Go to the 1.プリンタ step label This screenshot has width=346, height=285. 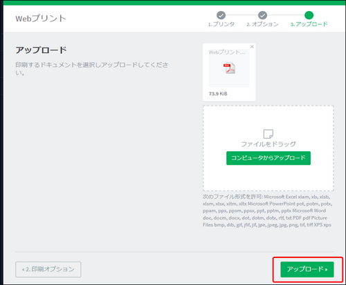(221, 24)
